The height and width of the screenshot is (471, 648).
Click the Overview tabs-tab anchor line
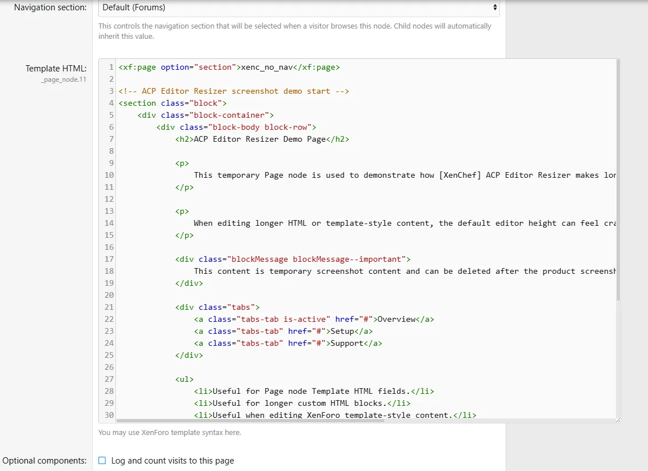coord(314,319)
